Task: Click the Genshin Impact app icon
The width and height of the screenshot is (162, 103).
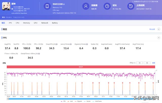Action: click(6, 6)
